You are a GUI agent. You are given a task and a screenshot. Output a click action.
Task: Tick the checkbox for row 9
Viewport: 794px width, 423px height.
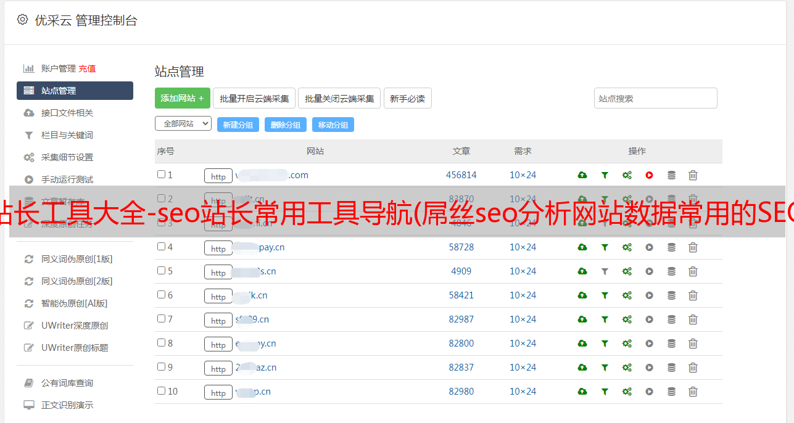pyautogui.click(x=161, y=367)
